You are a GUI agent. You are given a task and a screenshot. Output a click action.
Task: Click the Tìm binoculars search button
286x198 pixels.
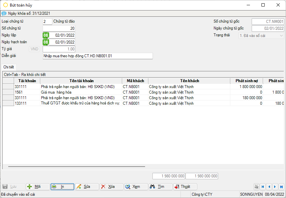161,187
